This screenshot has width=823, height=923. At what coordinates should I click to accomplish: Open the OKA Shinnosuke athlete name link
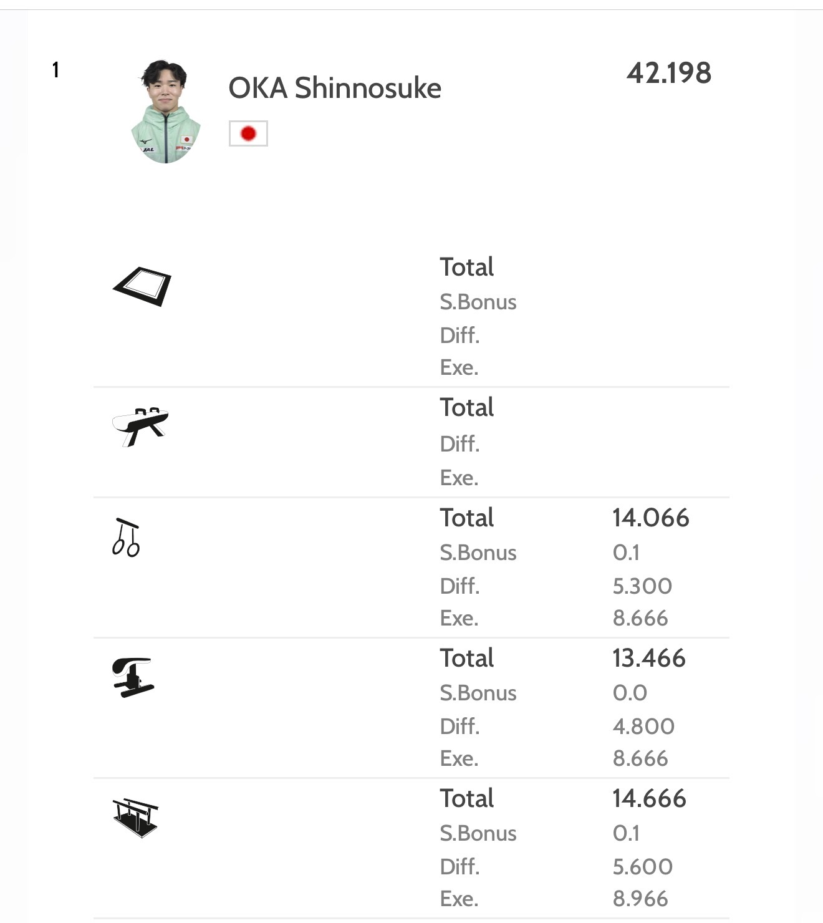[x=335, y=88]
